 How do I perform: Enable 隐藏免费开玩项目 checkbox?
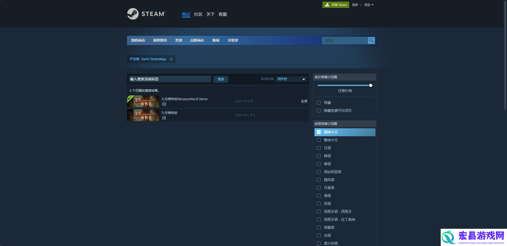[x=319, y=111]
